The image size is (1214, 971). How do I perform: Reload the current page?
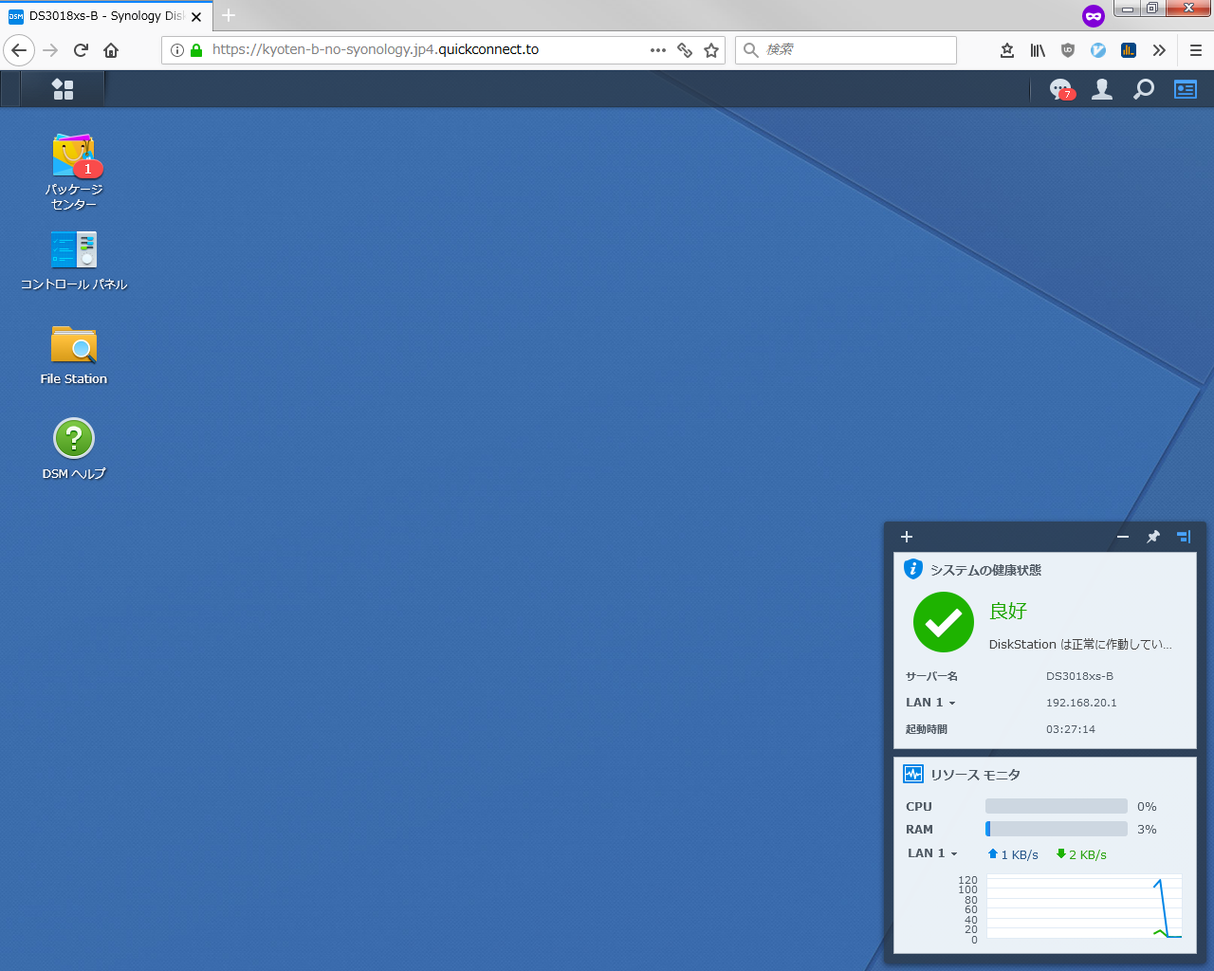(x=81, y=50)
